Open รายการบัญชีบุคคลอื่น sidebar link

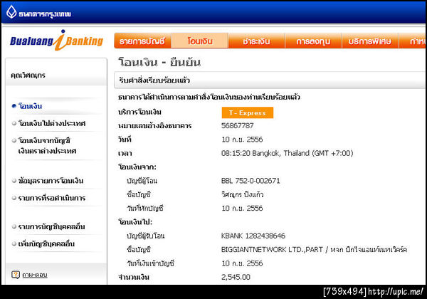[51, 226]
